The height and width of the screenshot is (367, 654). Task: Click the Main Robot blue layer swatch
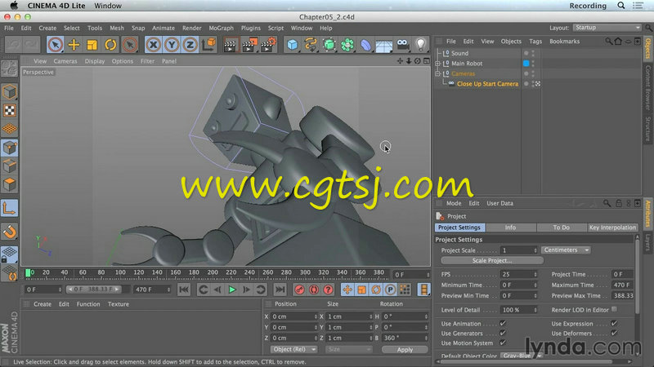(526, 64)
